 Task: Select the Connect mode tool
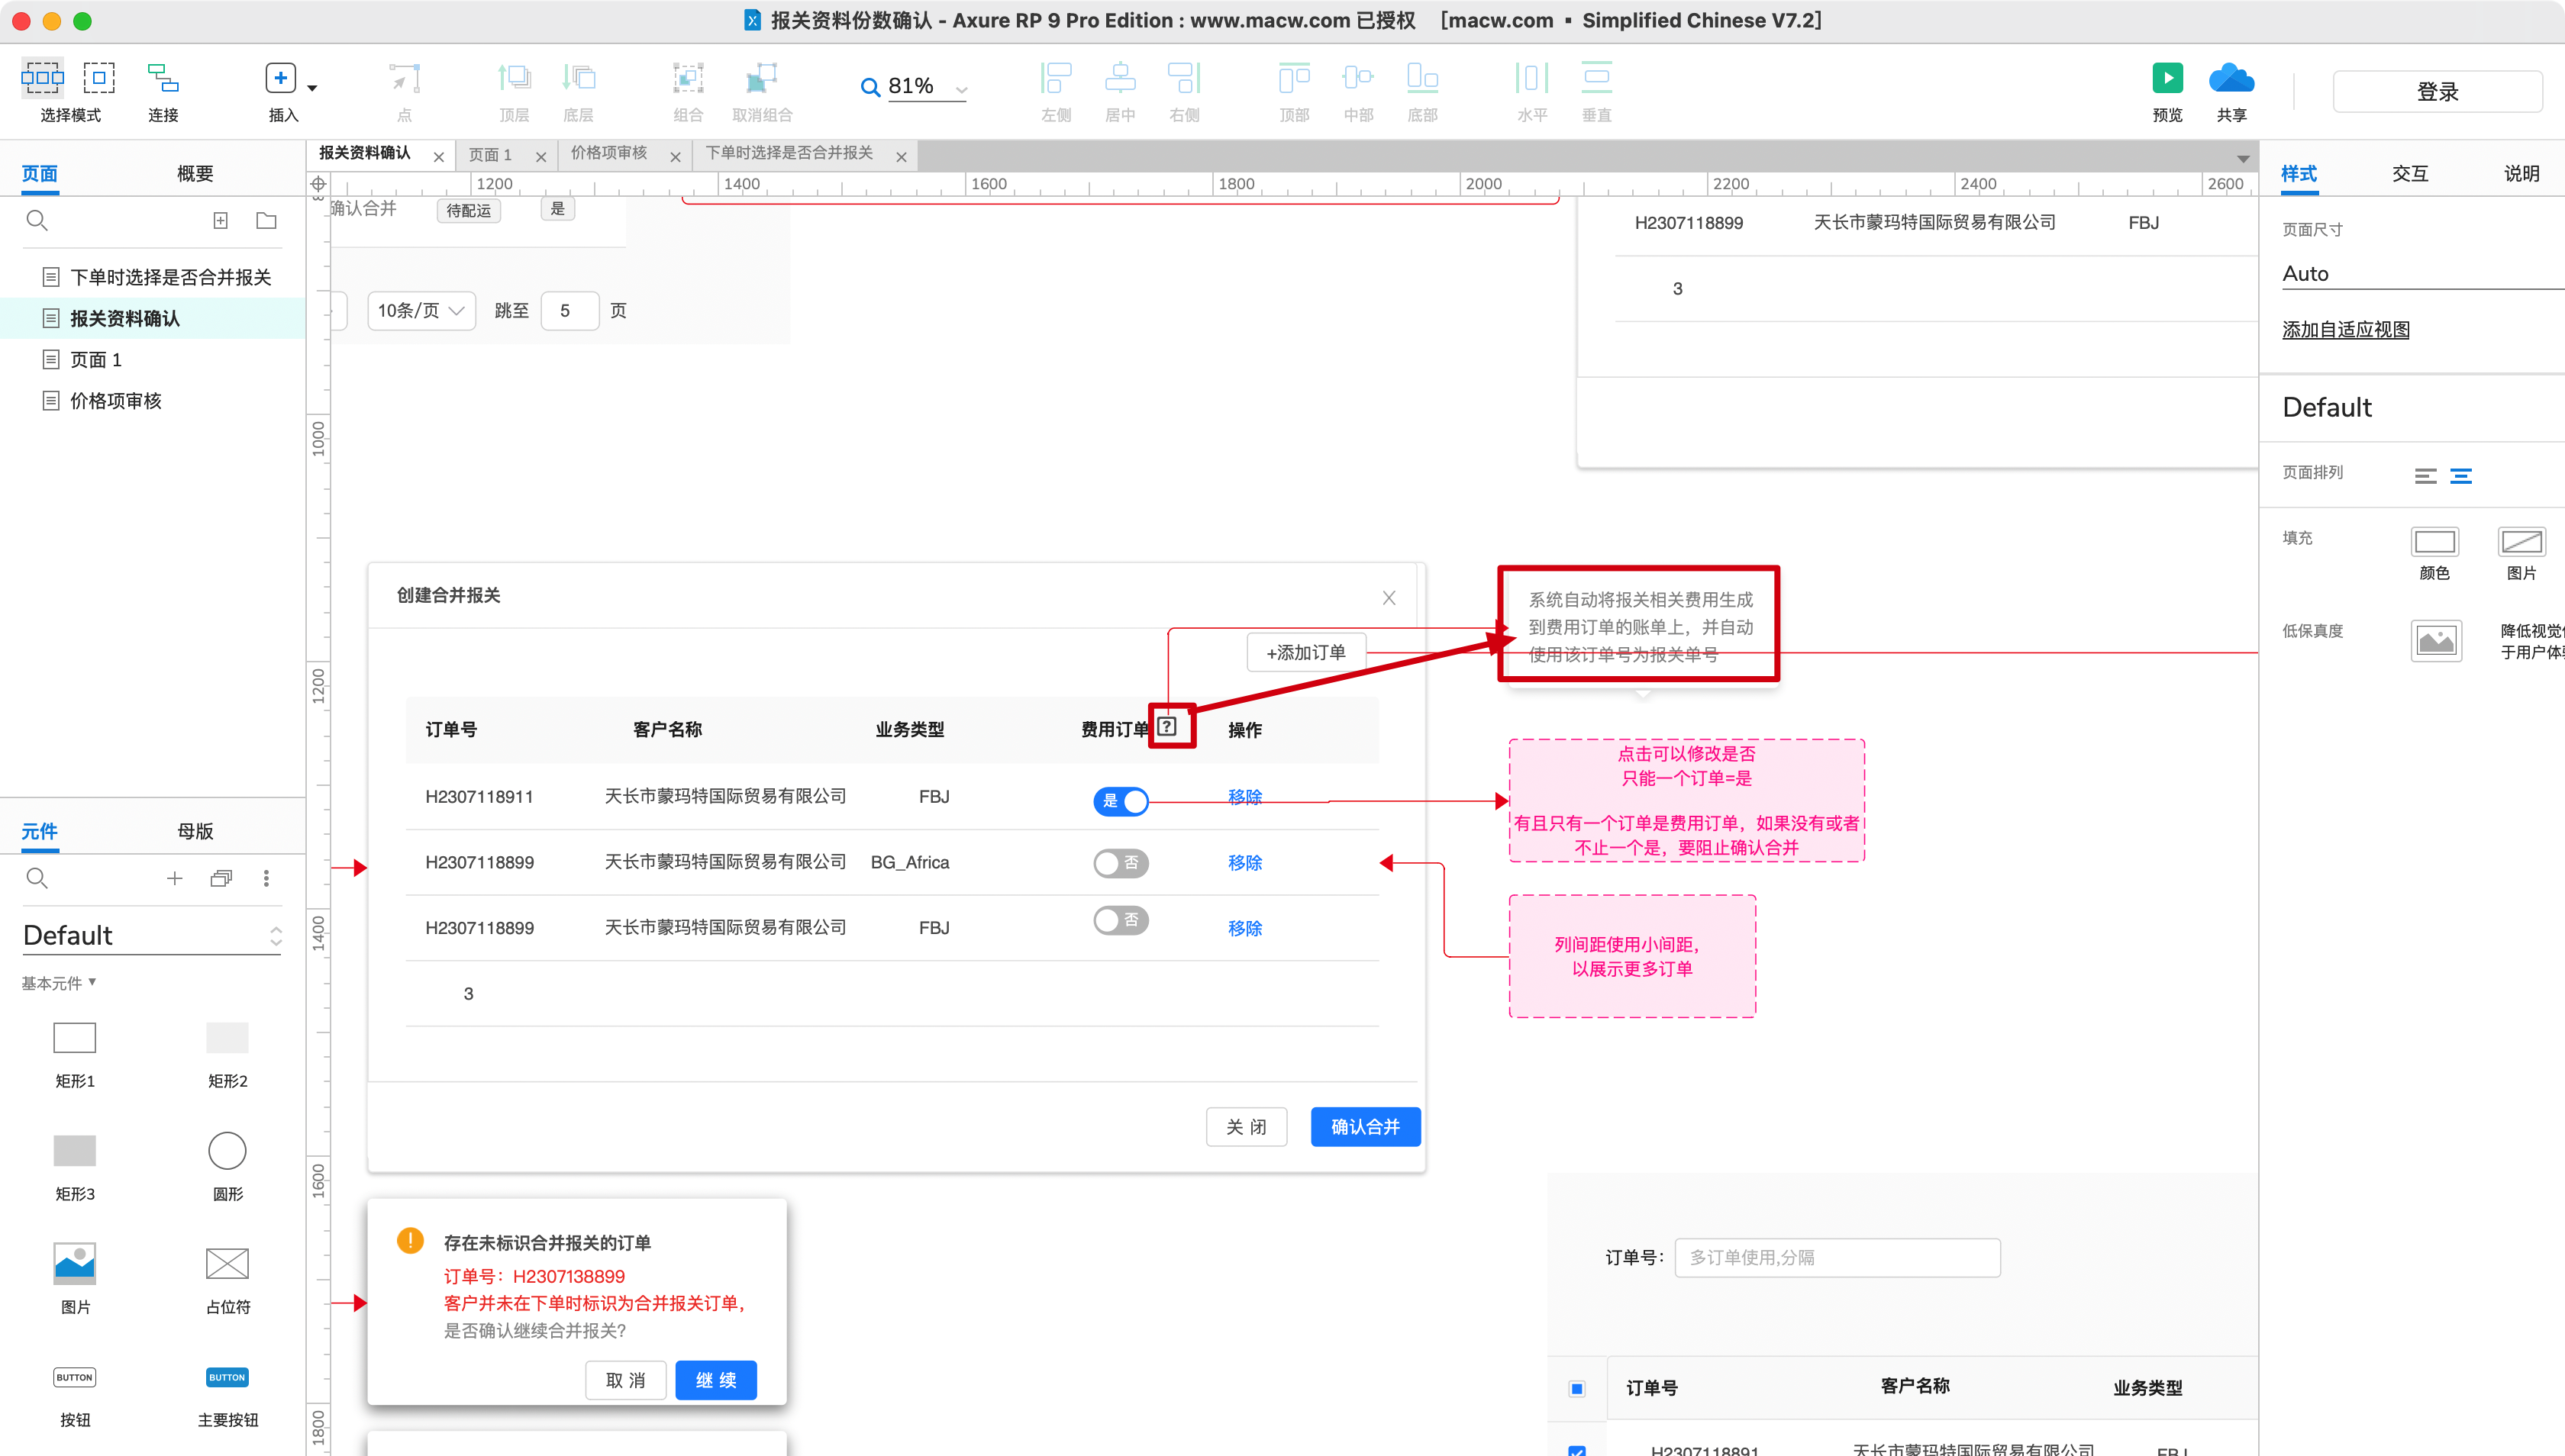[162, 79]
